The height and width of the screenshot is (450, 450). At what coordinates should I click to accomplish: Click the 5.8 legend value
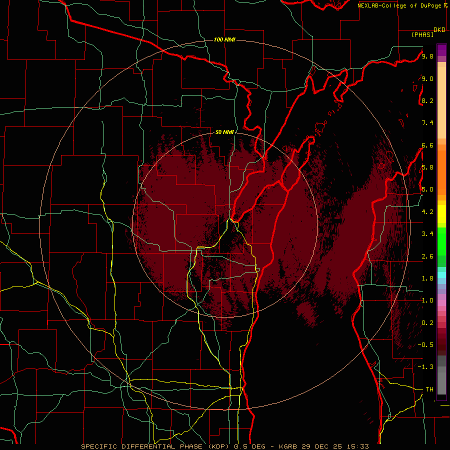click(x=427, y=167)
